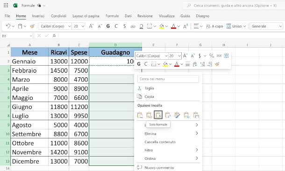285x171 pixels.
Task: Switch to the Layout di pagina tab
Action: pyautogui.click(x=86, y=16)
